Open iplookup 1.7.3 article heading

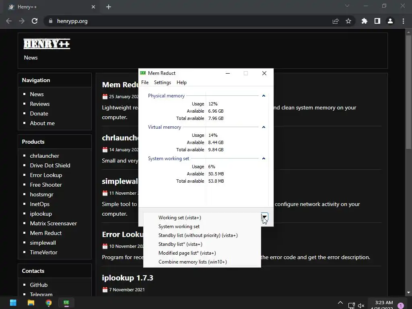[x=128, y=278]
